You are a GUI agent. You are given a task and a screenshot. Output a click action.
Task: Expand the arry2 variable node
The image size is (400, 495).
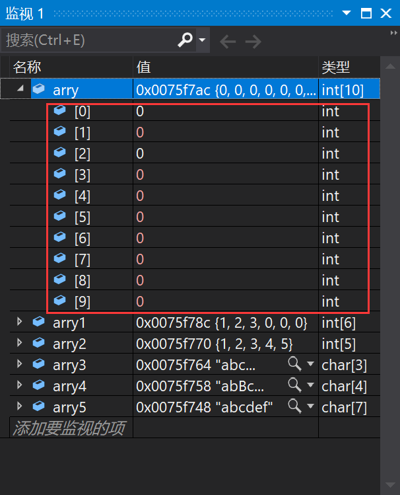pyautogui.click(x=19, y=343)
